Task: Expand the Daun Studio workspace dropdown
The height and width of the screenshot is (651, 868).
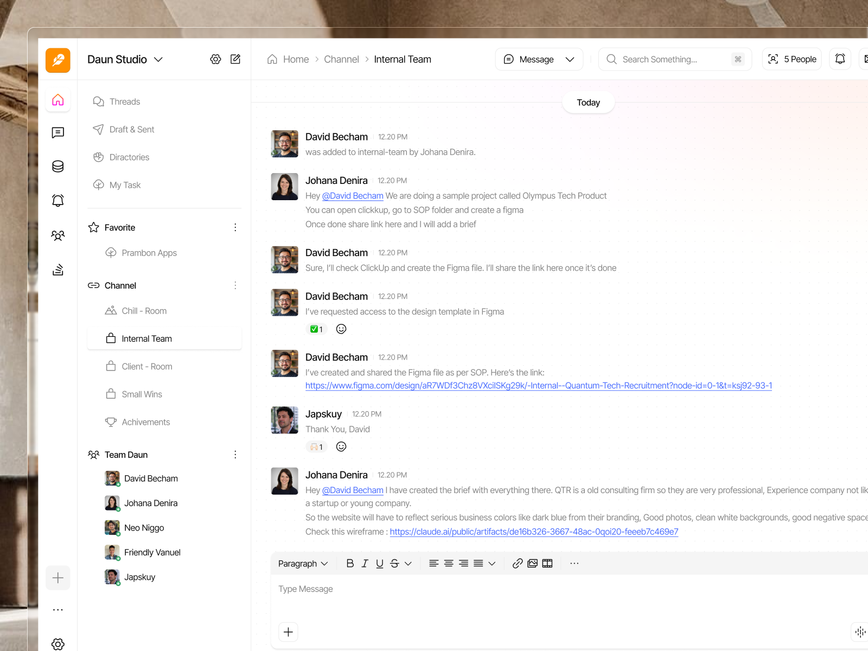Action: 158,60
